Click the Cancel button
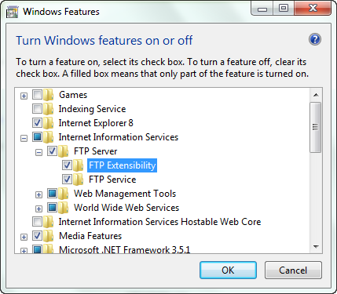 pos(293,270)
